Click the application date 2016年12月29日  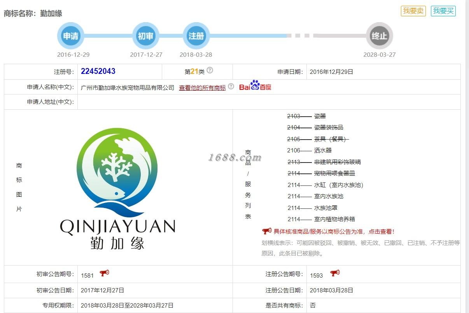click(x=332, y=72)
